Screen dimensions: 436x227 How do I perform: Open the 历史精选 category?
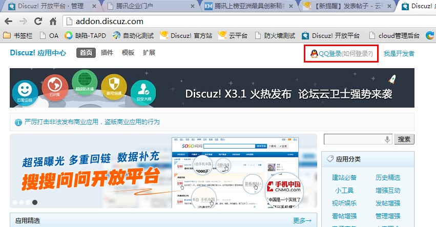tap(388, 177)
